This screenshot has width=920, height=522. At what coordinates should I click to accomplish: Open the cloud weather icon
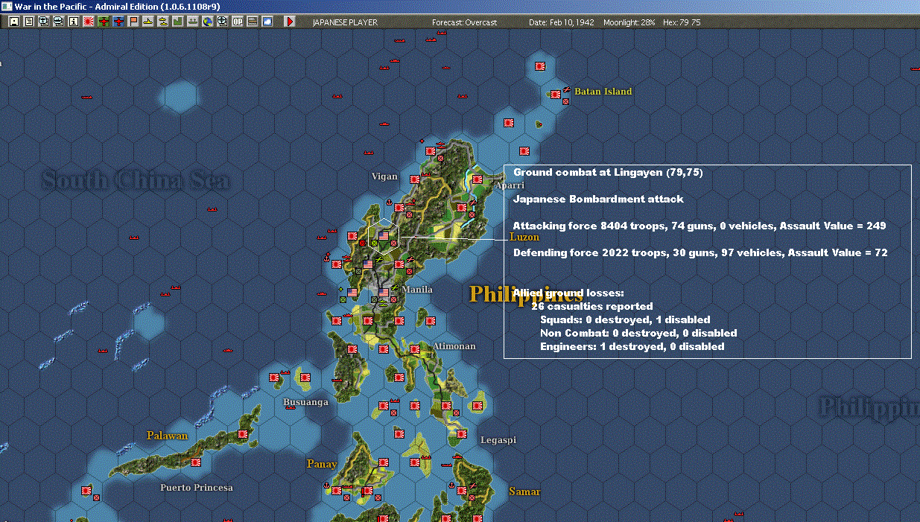(267, 22)
